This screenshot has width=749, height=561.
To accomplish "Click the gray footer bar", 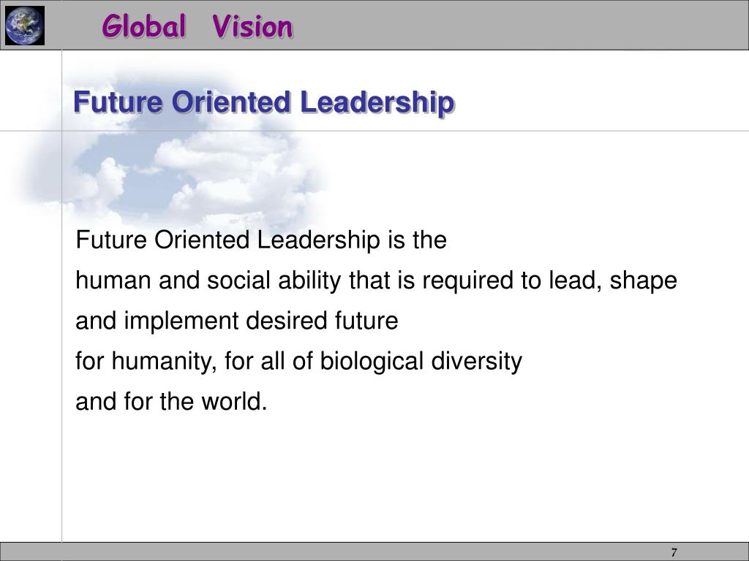I will pyautogui.click(x=374, y=552).
